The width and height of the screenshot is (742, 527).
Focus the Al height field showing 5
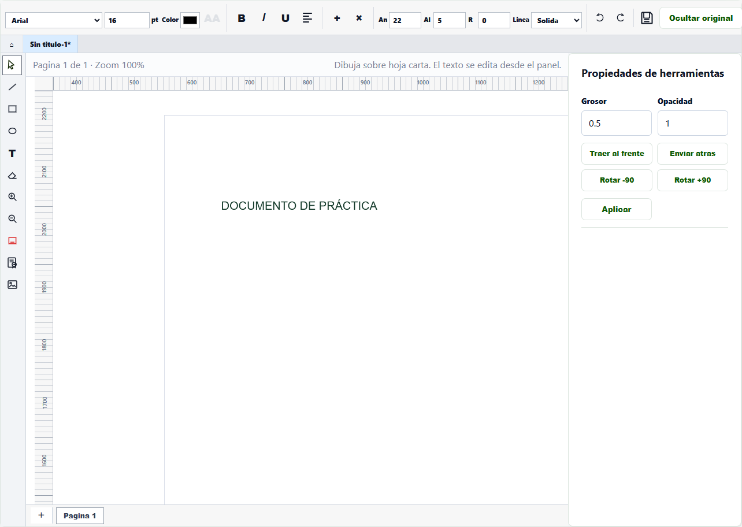[x=450, y=20]
